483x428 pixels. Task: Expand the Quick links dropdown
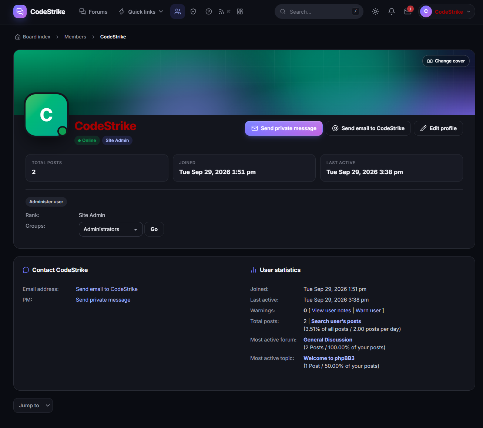[141, 11]
